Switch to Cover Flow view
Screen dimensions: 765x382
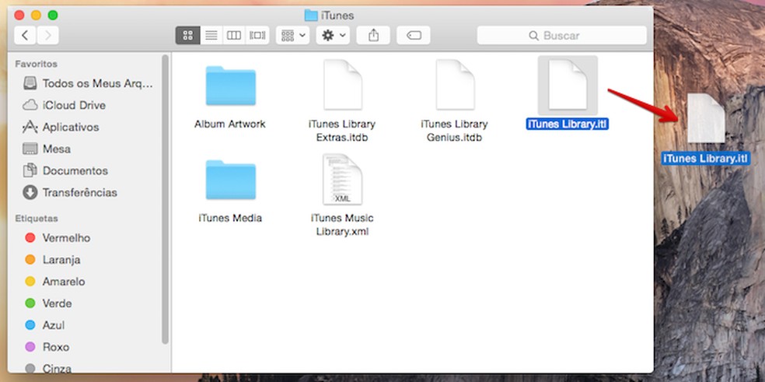(x=257, y=35)
